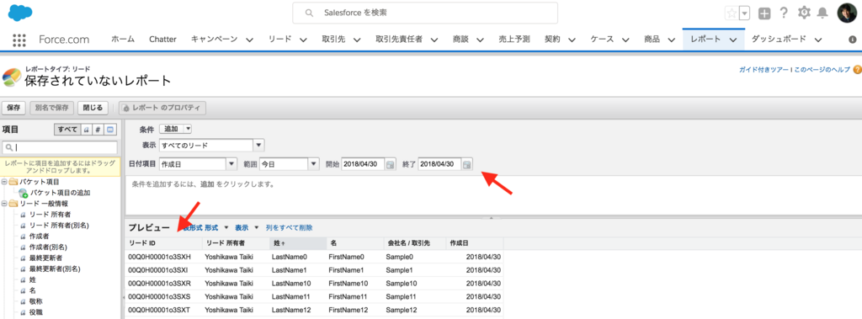Expand the キャンペーン tab chevron
This screenshot has height=319, width=862.
249,40
